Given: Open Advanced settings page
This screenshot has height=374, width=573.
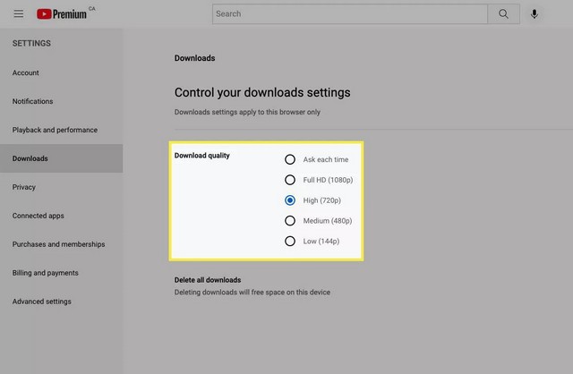Looking at the screenshot, I should (x=62, y=302).
